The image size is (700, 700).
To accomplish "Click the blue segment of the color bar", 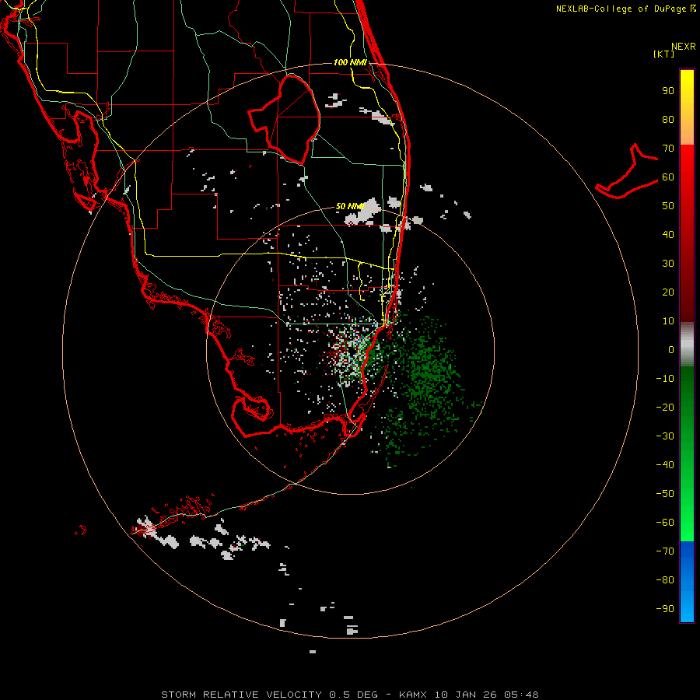I will [x=687, y=582].
